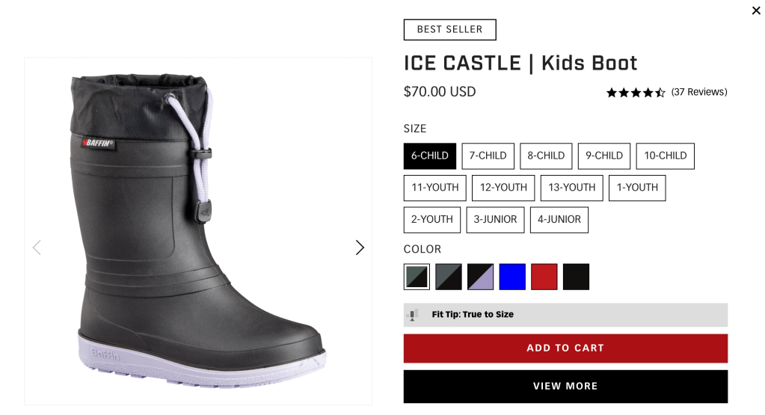Select size 4-JUNIOR
The image size is (765, 415).
coord(559,220)
